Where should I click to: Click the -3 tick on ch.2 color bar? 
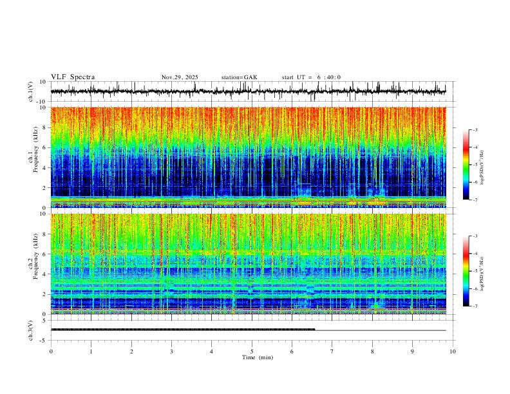475,236
